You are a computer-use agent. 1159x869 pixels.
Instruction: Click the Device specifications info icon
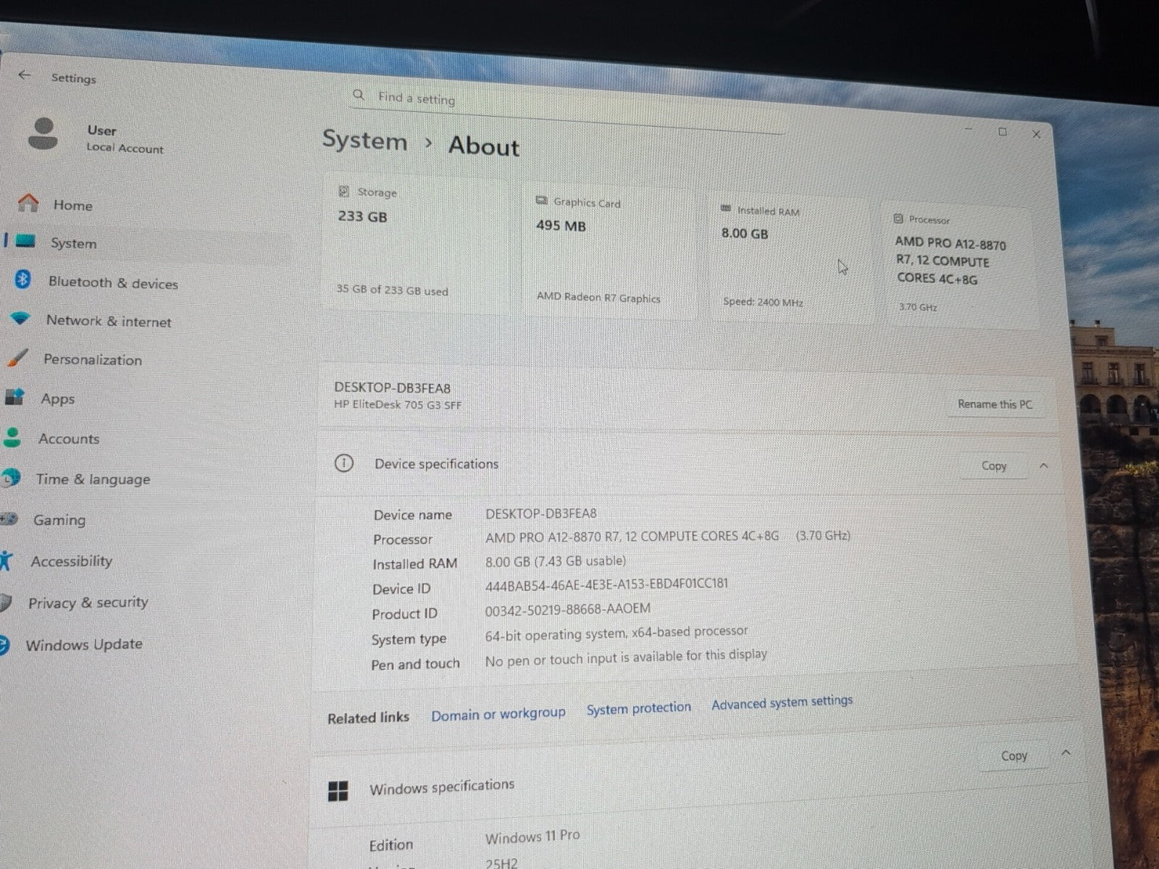click(344, 463)
